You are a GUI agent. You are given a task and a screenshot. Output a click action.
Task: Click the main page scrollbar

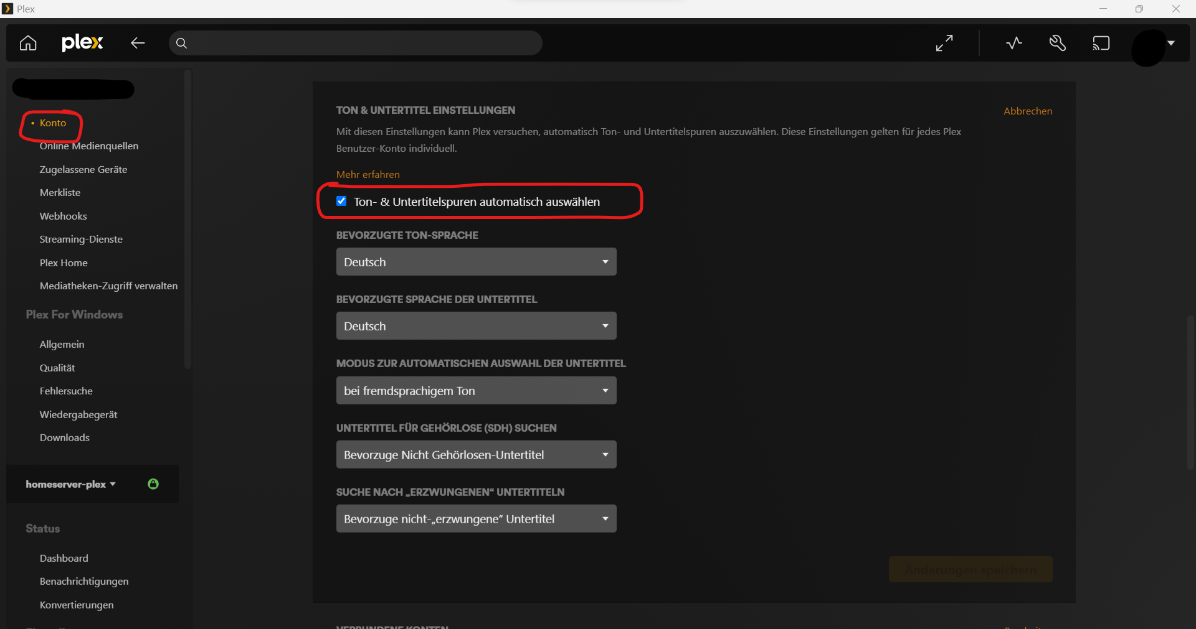tap(1191, 392)
